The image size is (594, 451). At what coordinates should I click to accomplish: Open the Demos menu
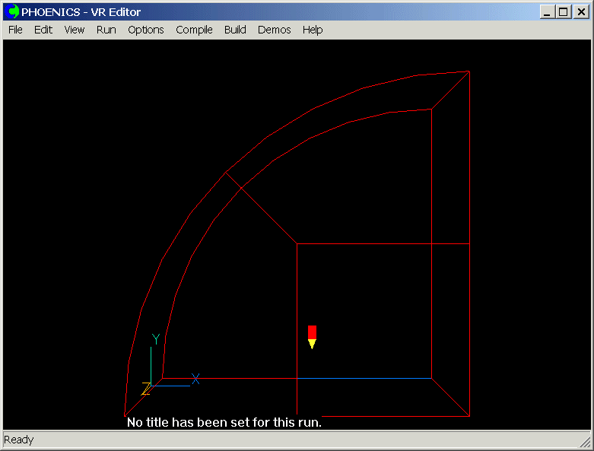point(274,30)
